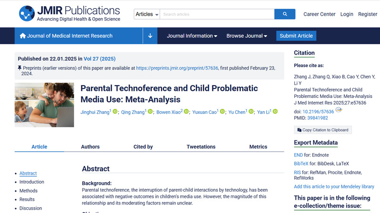
Task: Copy Citation to Clipboard
Action: 322,130
